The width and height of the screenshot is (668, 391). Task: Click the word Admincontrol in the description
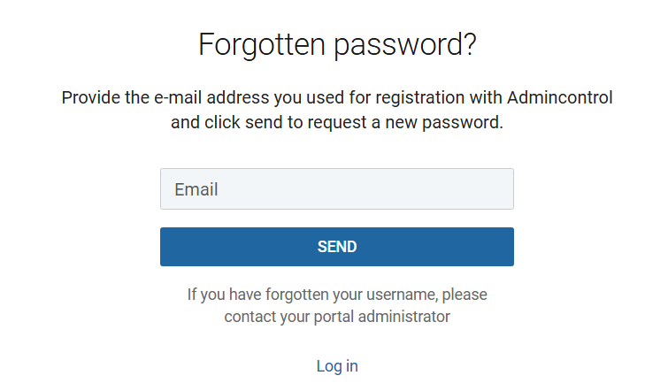[x=560, y=97]
